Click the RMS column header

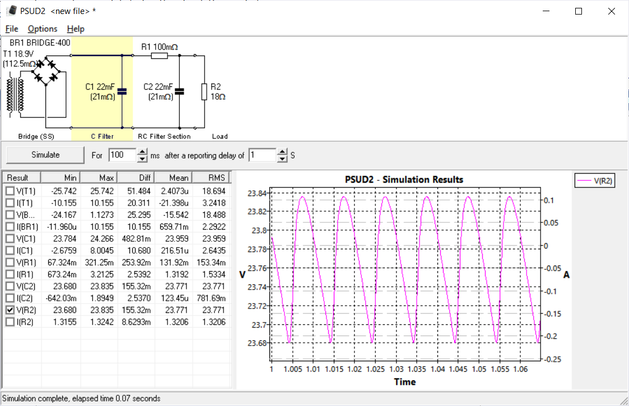pos(211,178)
